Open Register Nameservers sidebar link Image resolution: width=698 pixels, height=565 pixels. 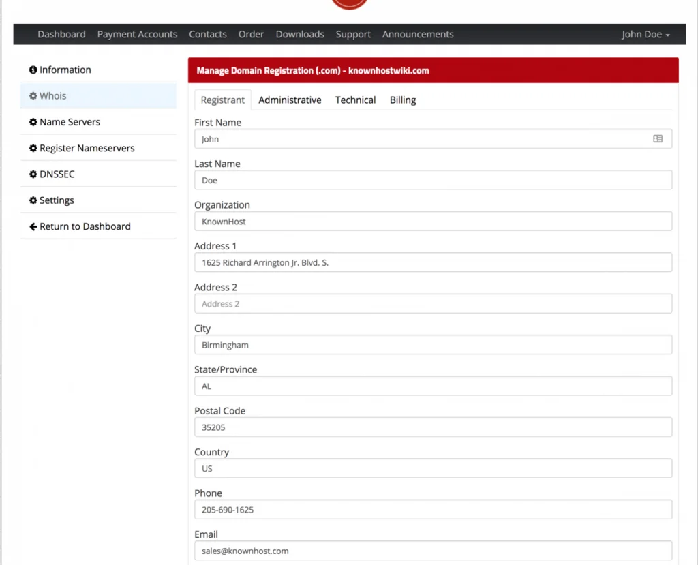point(98,149)
